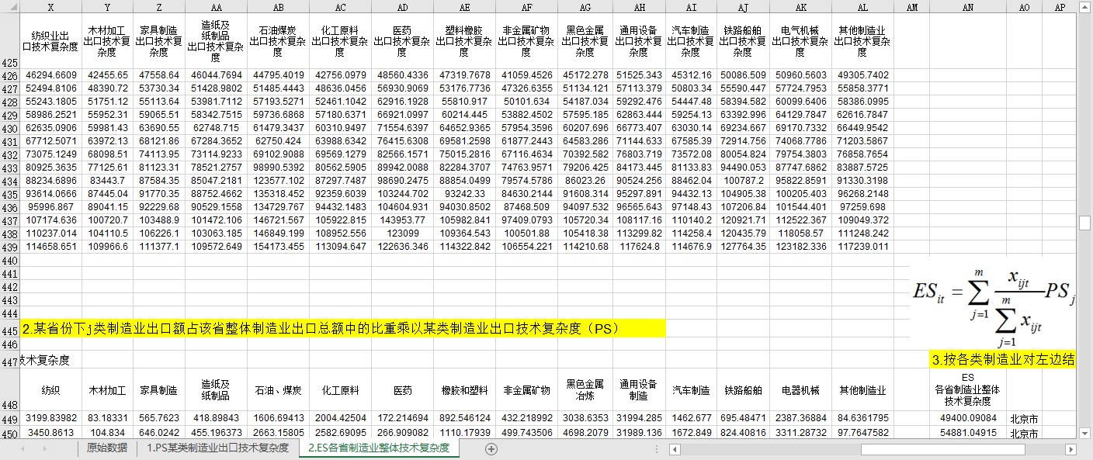Click the vertical scrollbar thumb
The image size is (1093, 460).
(x=1085, y=223)
